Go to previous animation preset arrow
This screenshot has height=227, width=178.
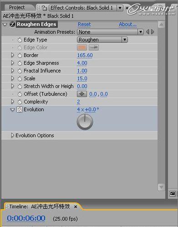coord(147,32)
